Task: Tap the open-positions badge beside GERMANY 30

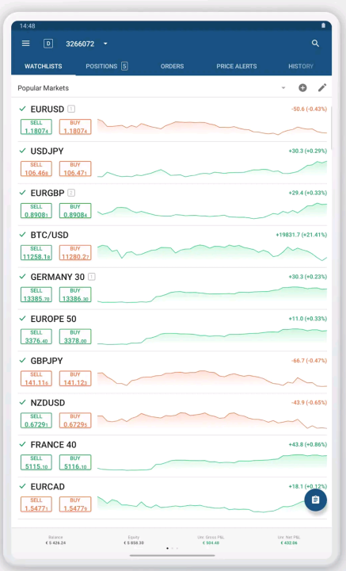Action: 92,277
